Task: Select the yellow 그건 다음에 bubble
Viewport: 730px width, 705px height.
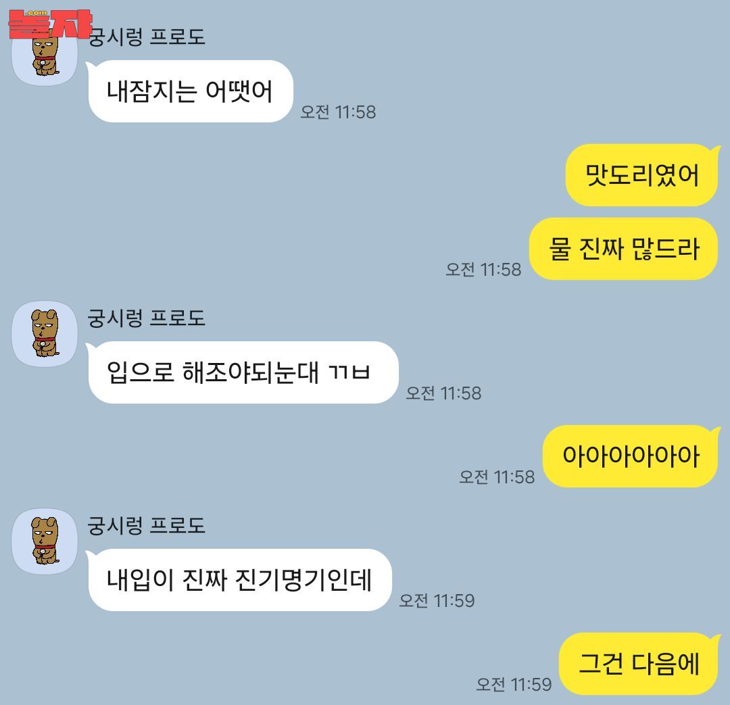Action: coord(639,664)
